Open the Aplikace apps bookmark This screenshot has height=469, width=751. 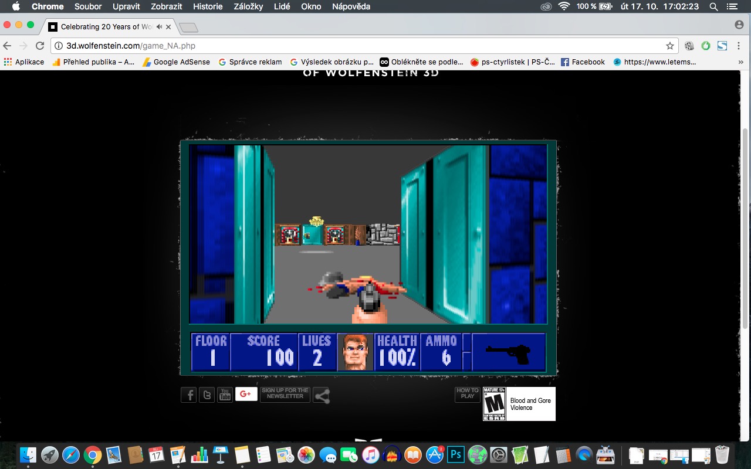[x=24, y=62]
